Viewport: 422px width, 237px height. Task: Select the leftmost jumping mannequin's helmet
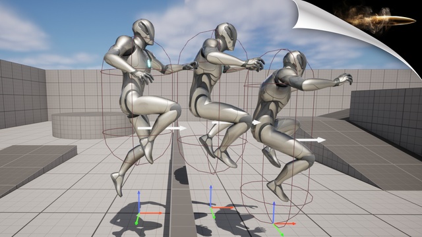tap(144, 32)
